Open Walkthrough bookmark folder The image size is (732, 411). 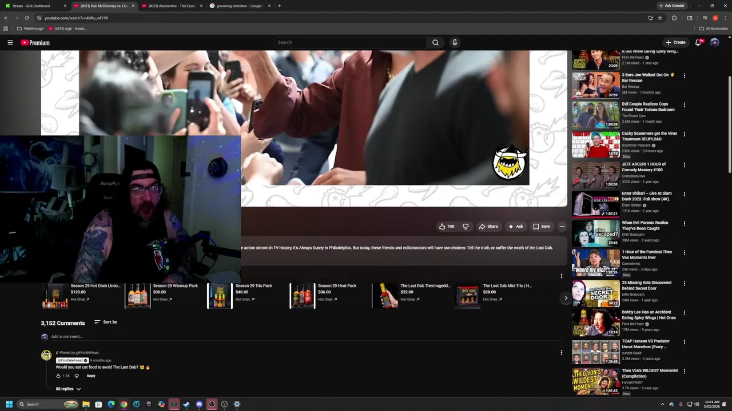pyautogui.click(x=30, y=29)
